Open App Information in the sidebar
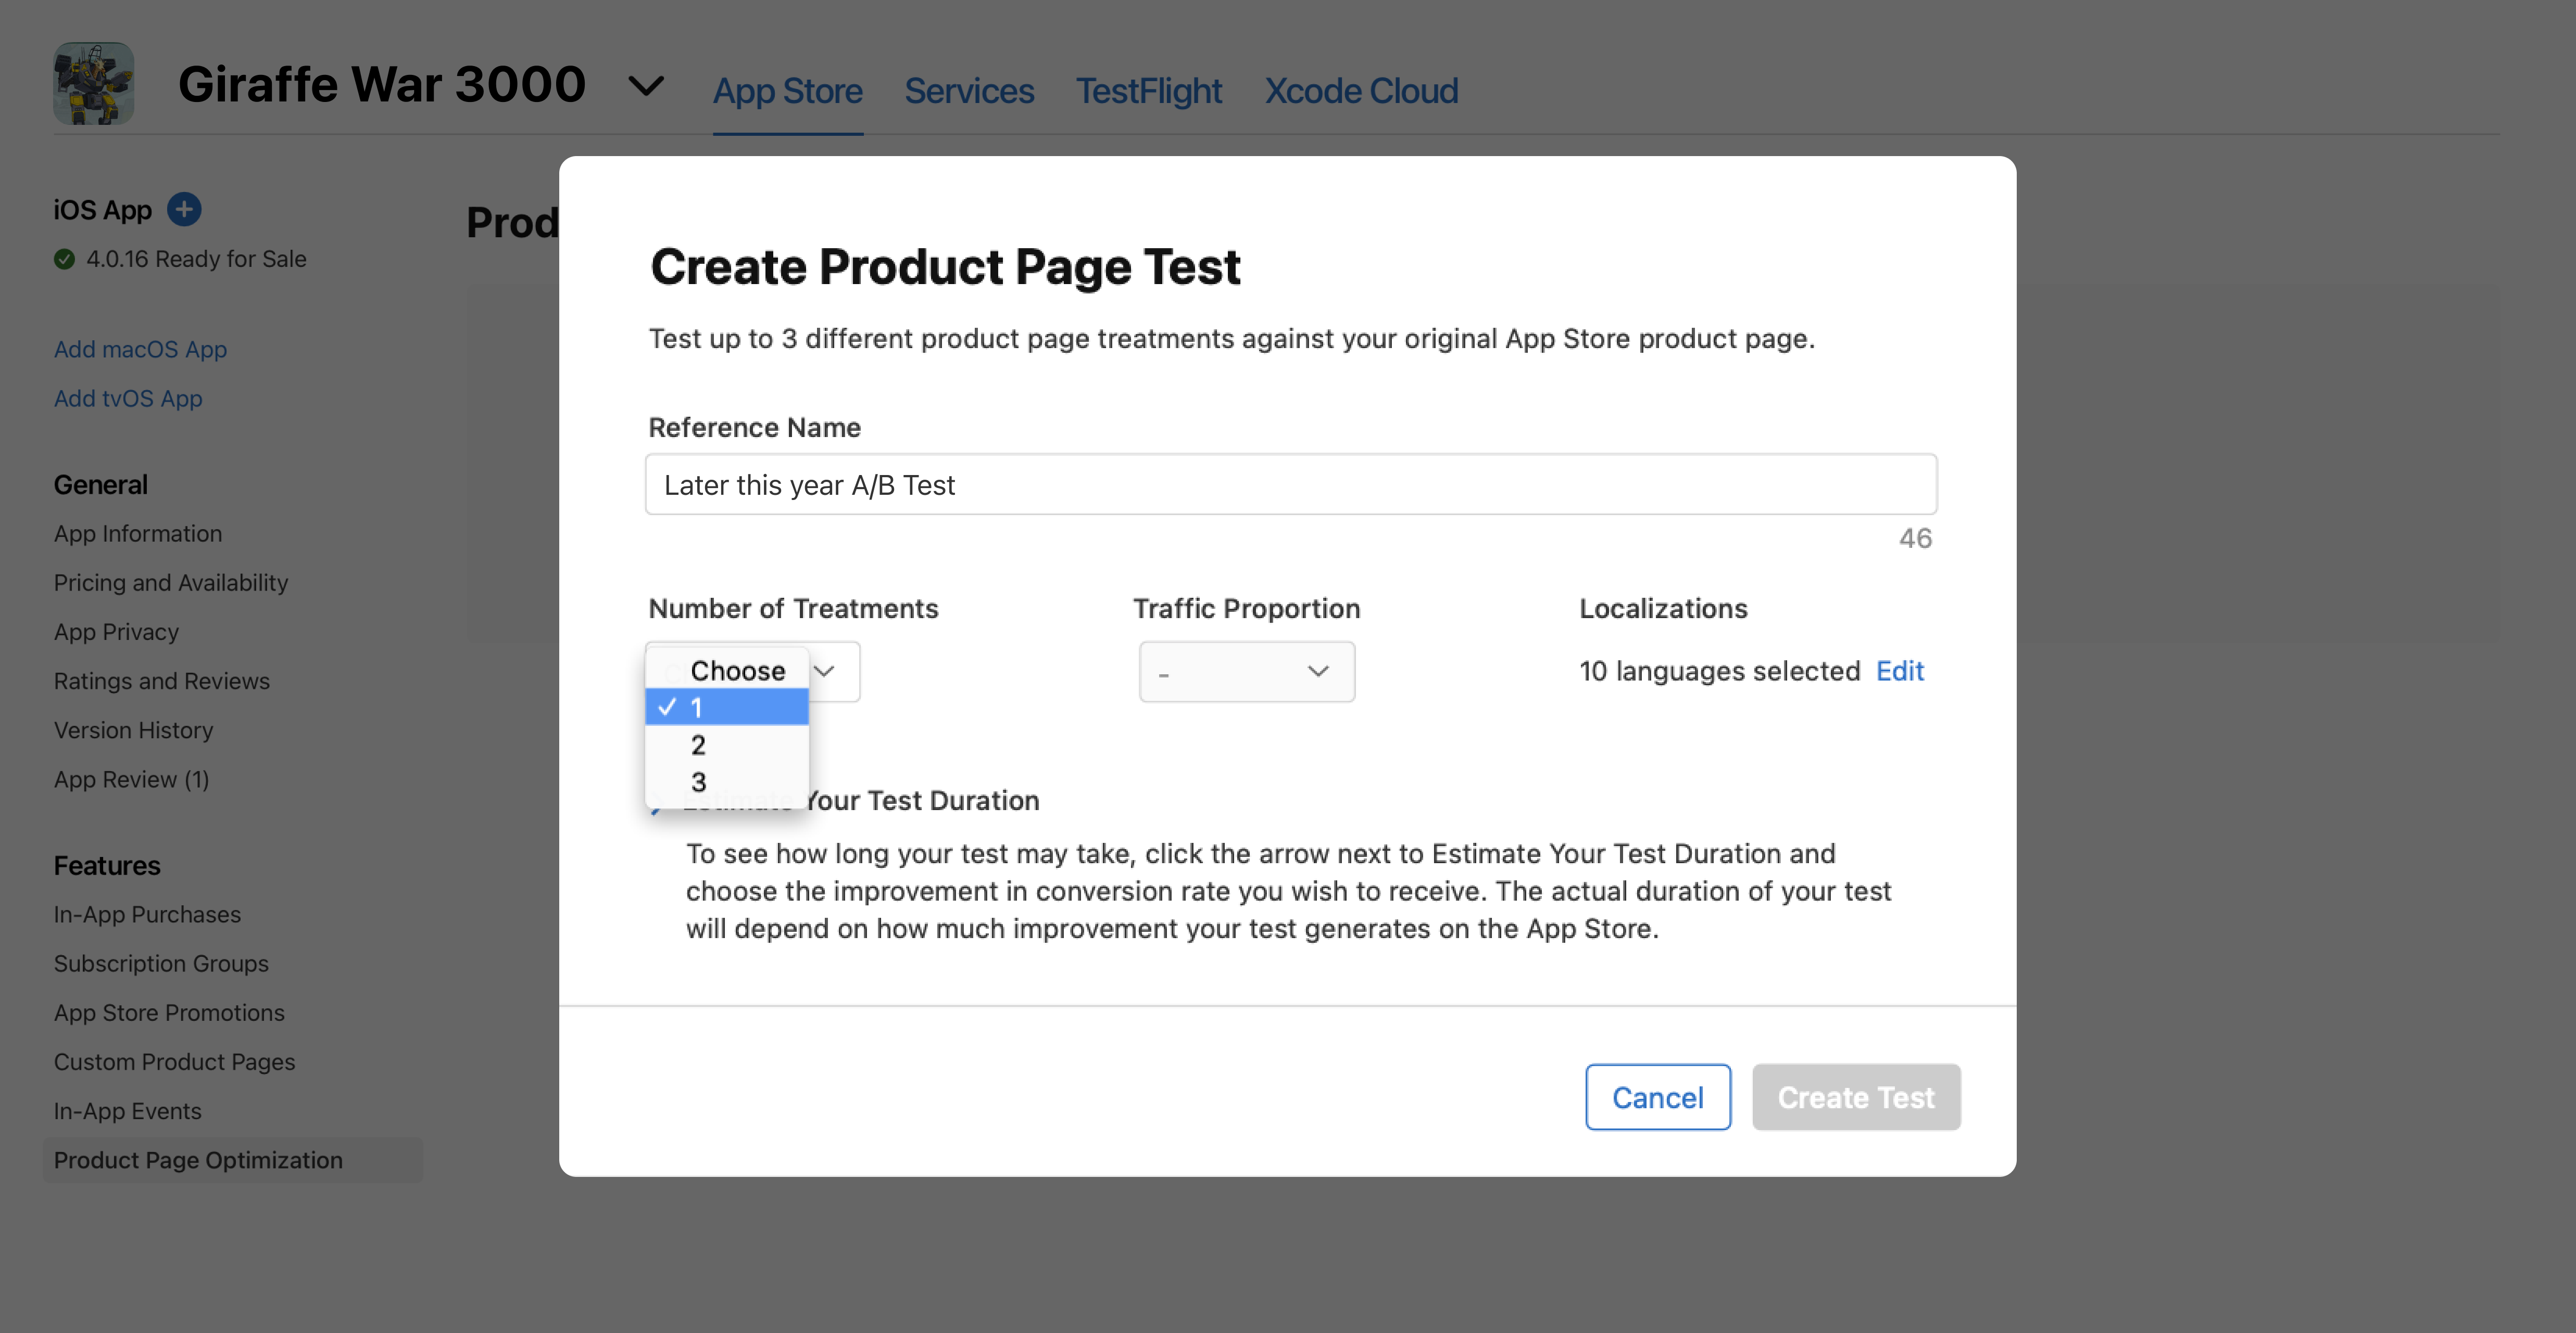The width and height of the screenshot is (2576, 1333). point(138,534)
